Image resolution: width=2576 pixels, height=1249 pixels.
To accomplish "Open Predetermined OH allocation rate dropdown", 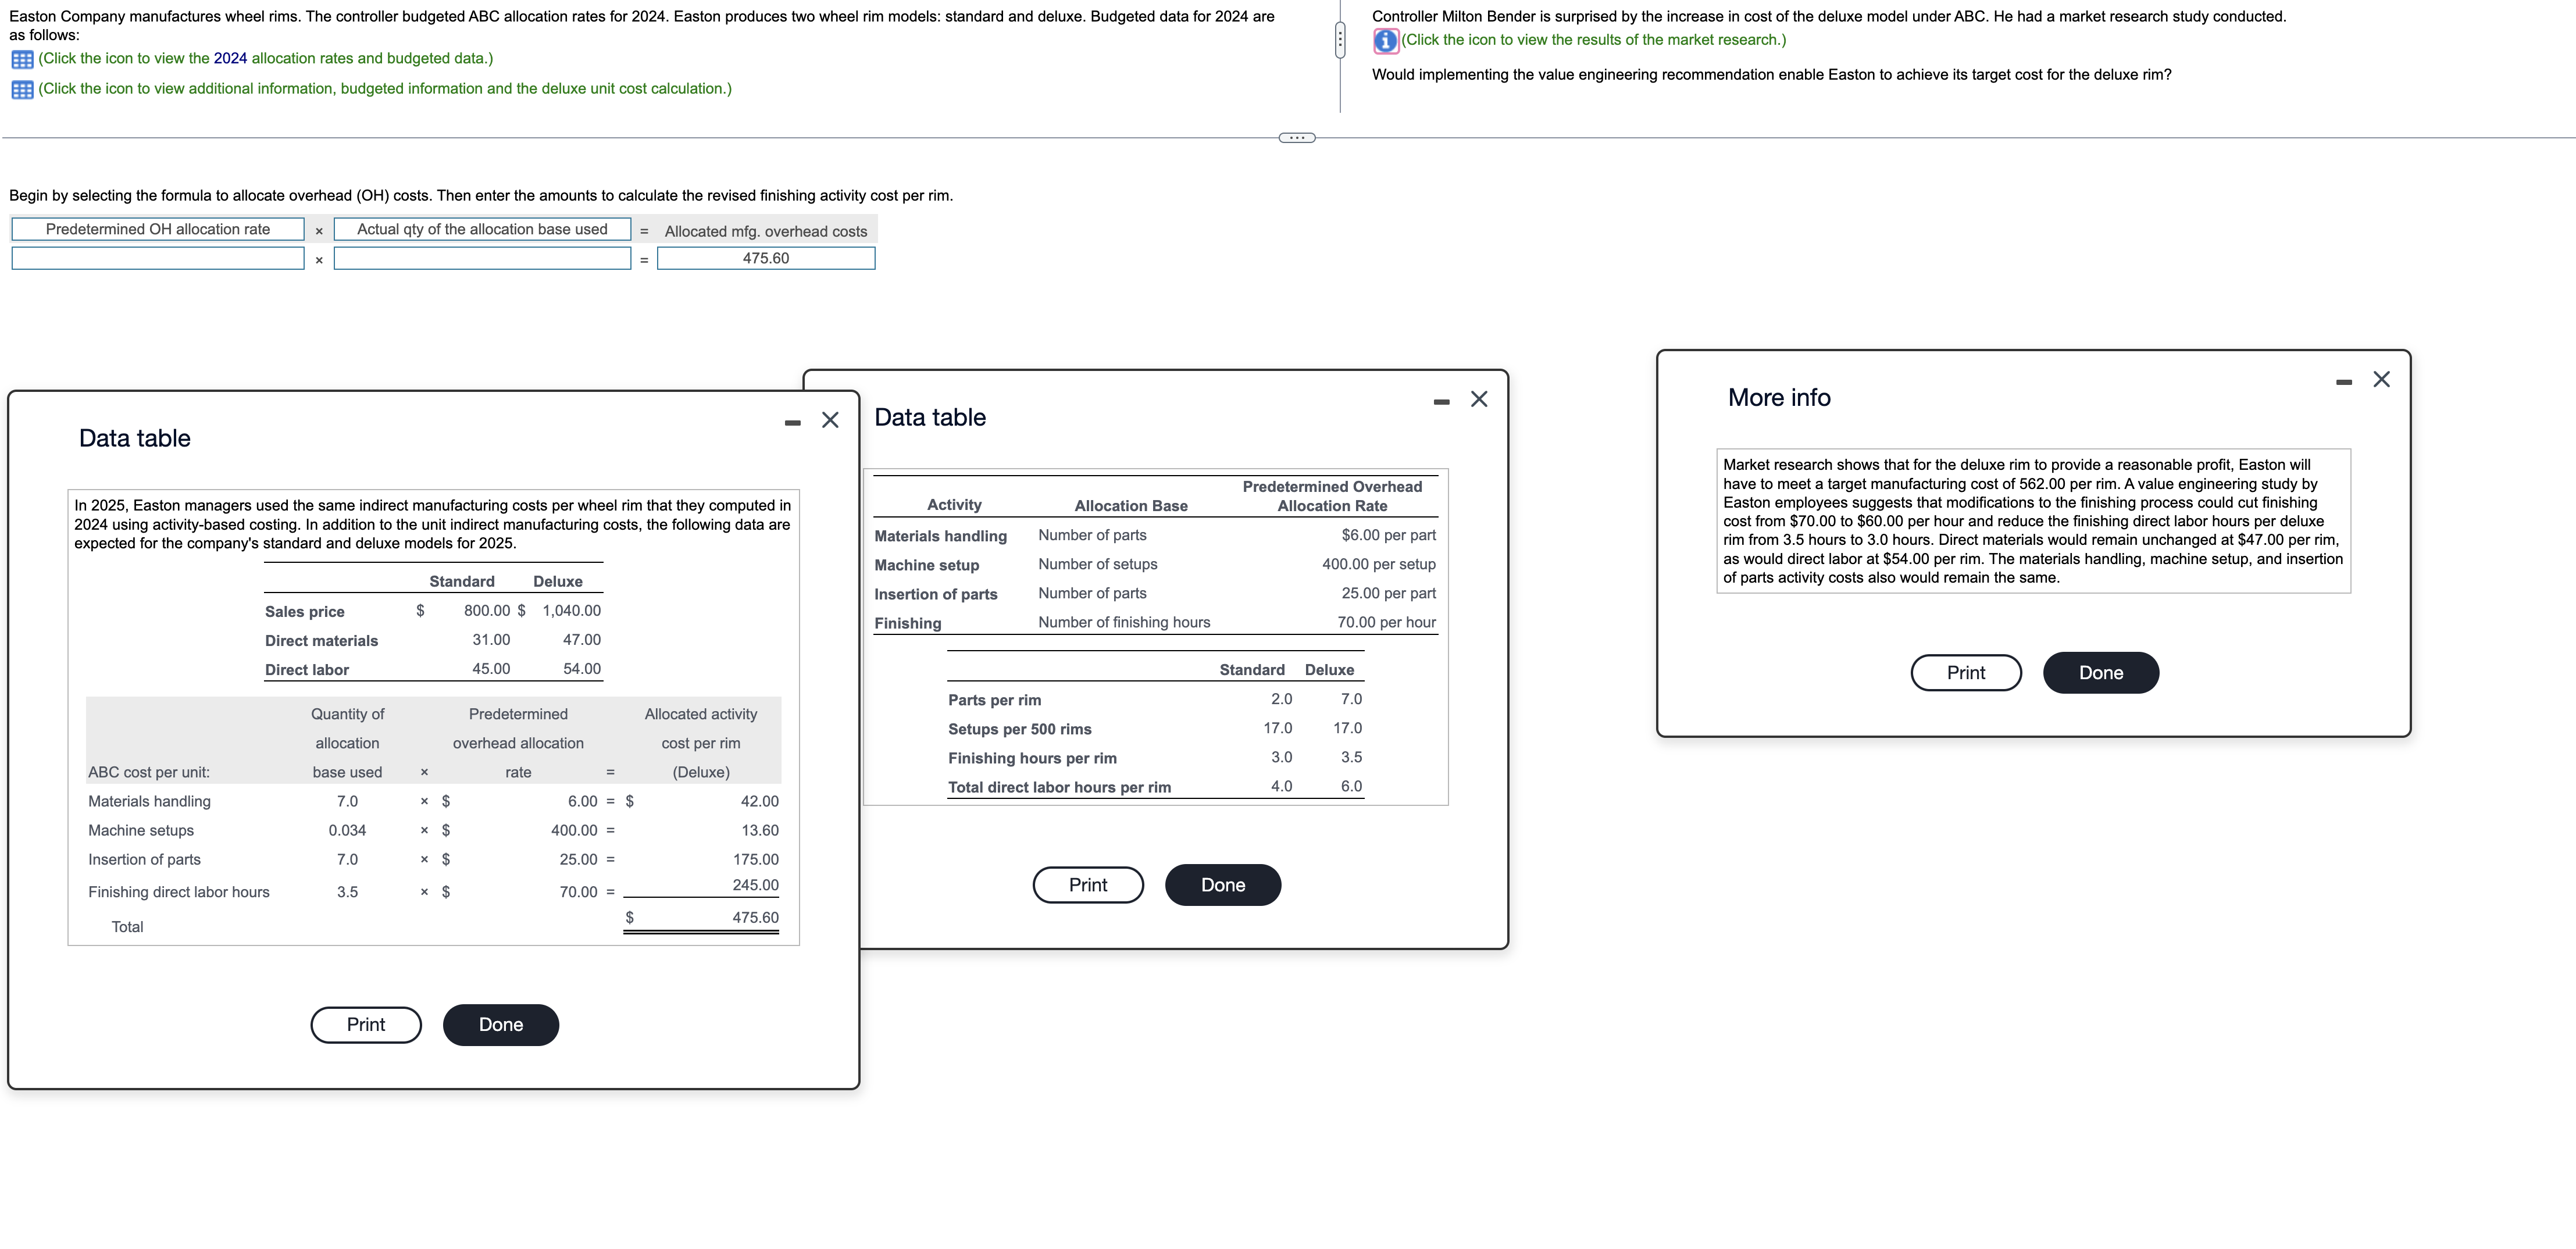I will [158, 230].
